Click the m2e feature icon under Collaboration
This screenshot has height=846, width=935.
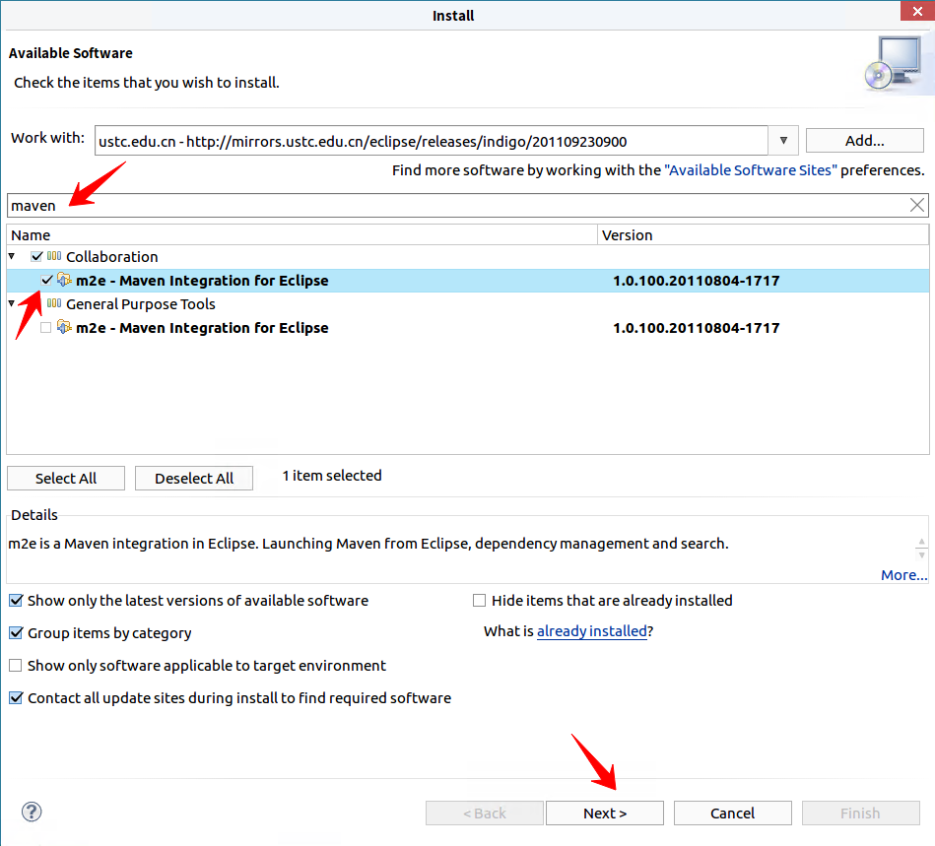[64, 280]
